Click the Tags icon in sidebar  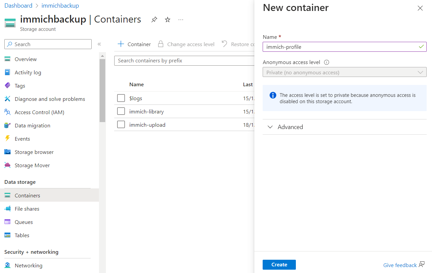pyautogui.click(x=8, y=86)
